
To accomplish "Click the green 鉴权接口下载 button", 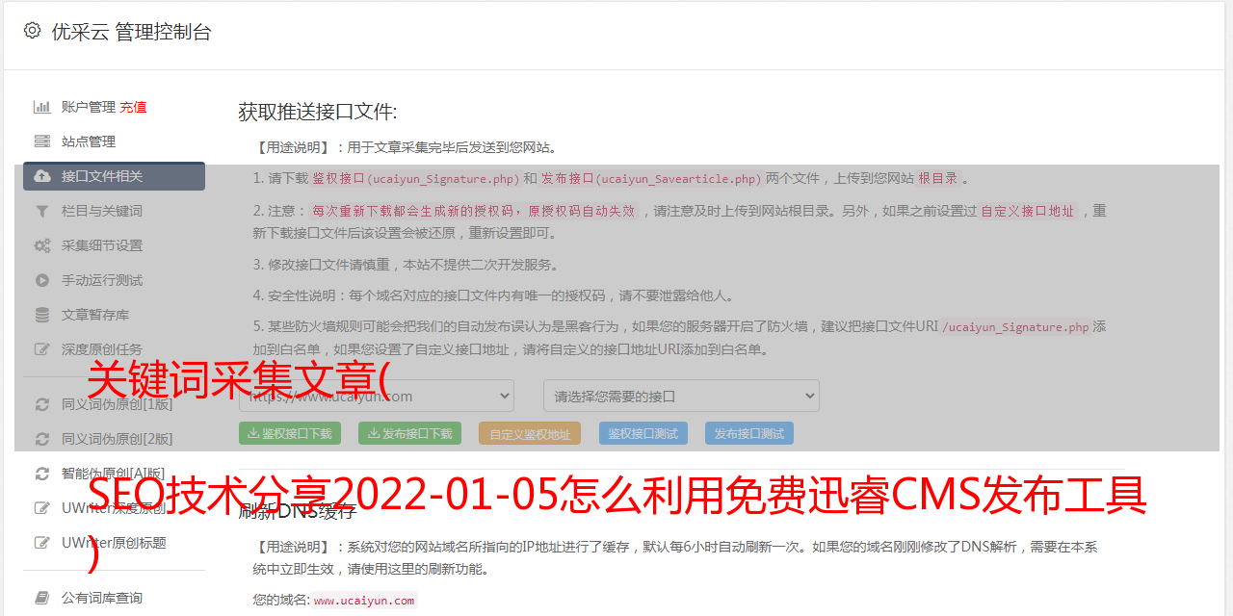I will (290, 433).
